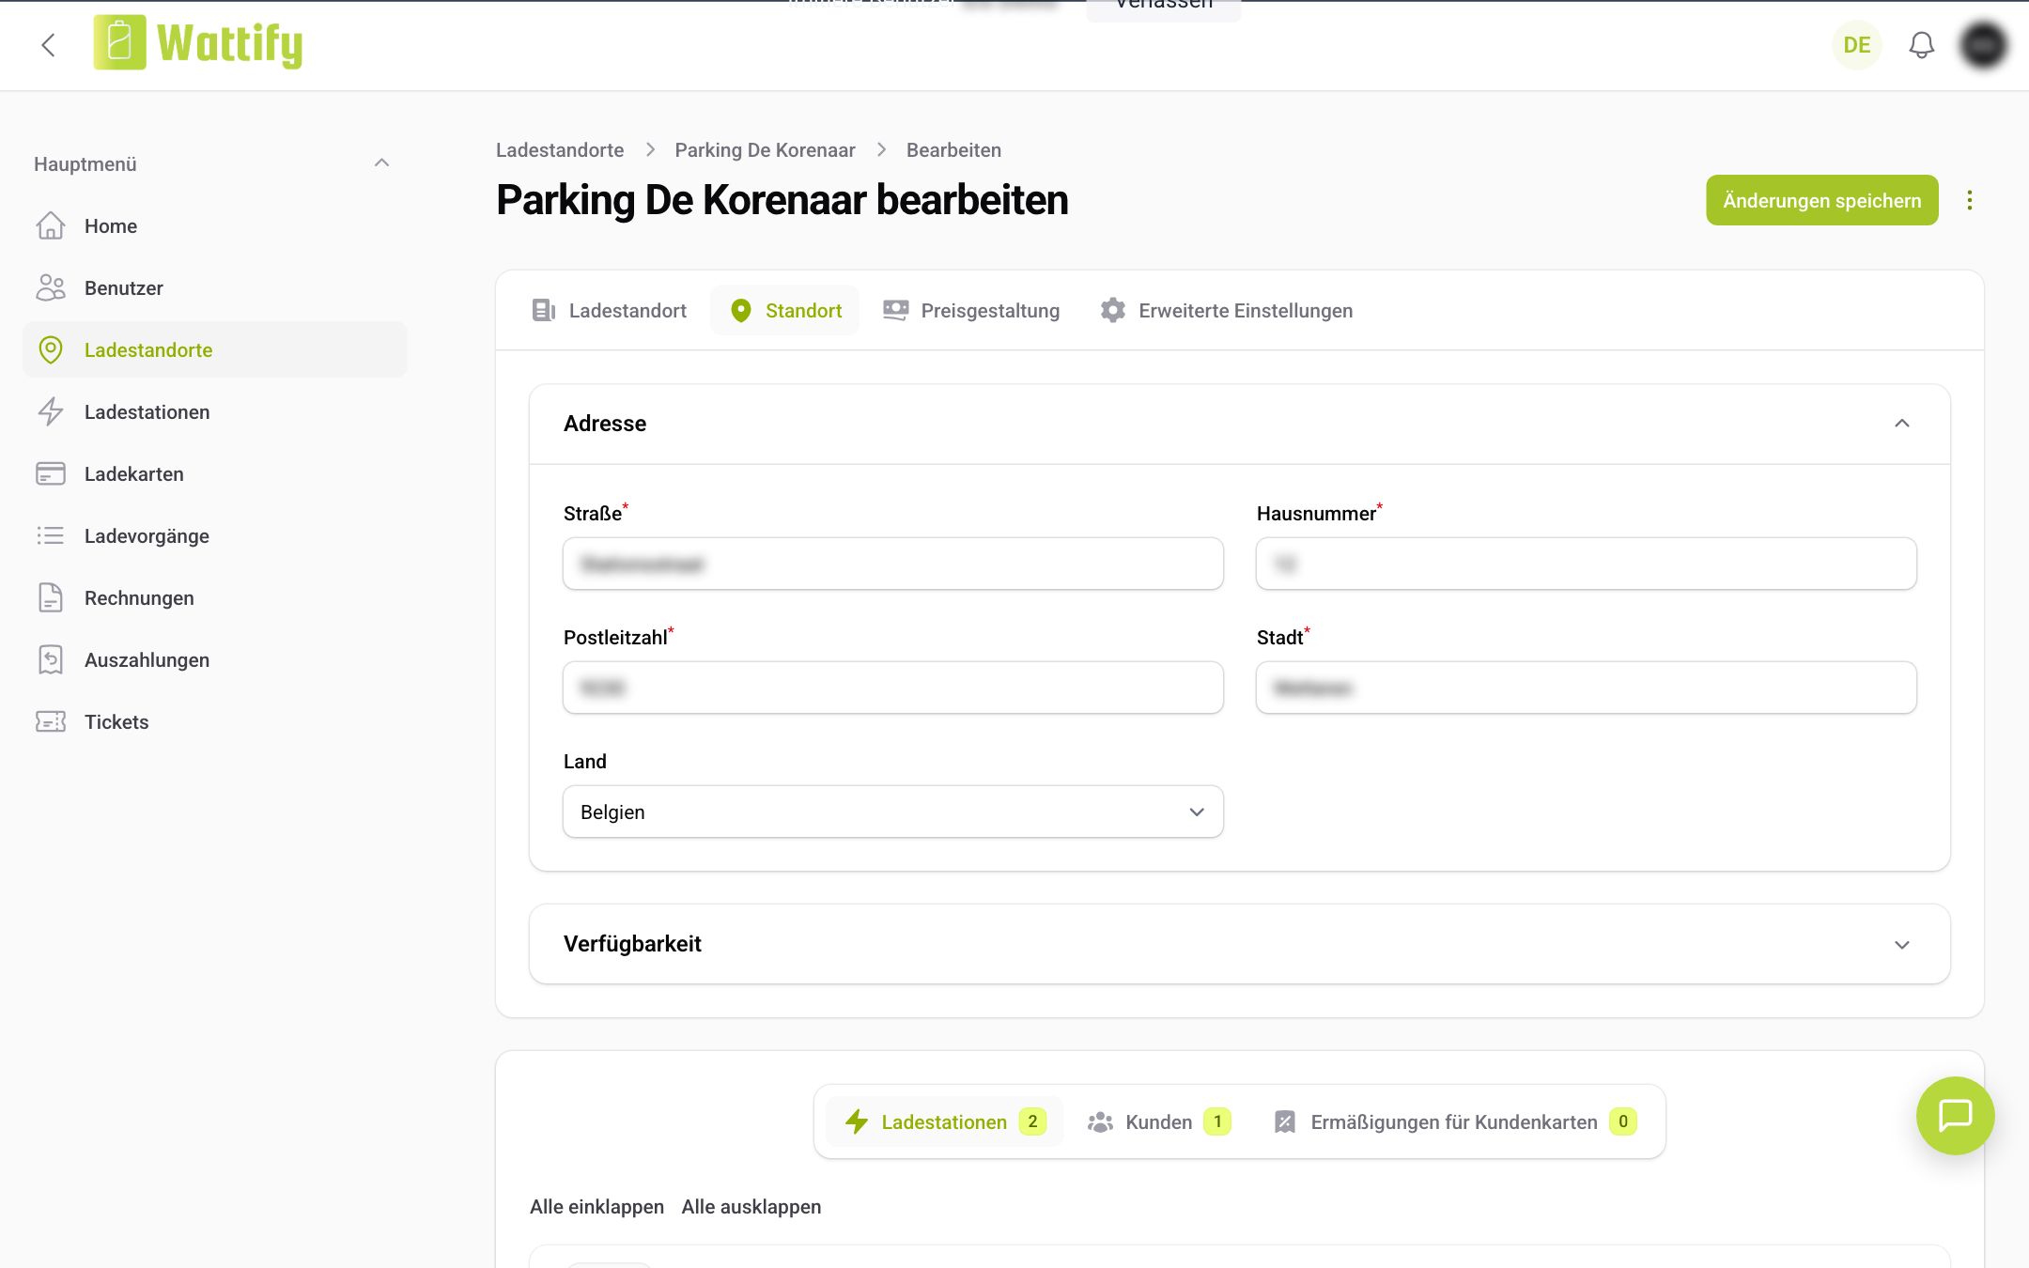Viewport: 2029px width, 1268px height.
Task: Open Auszahlungen in sidebar
Action: [x=215, y=659]
